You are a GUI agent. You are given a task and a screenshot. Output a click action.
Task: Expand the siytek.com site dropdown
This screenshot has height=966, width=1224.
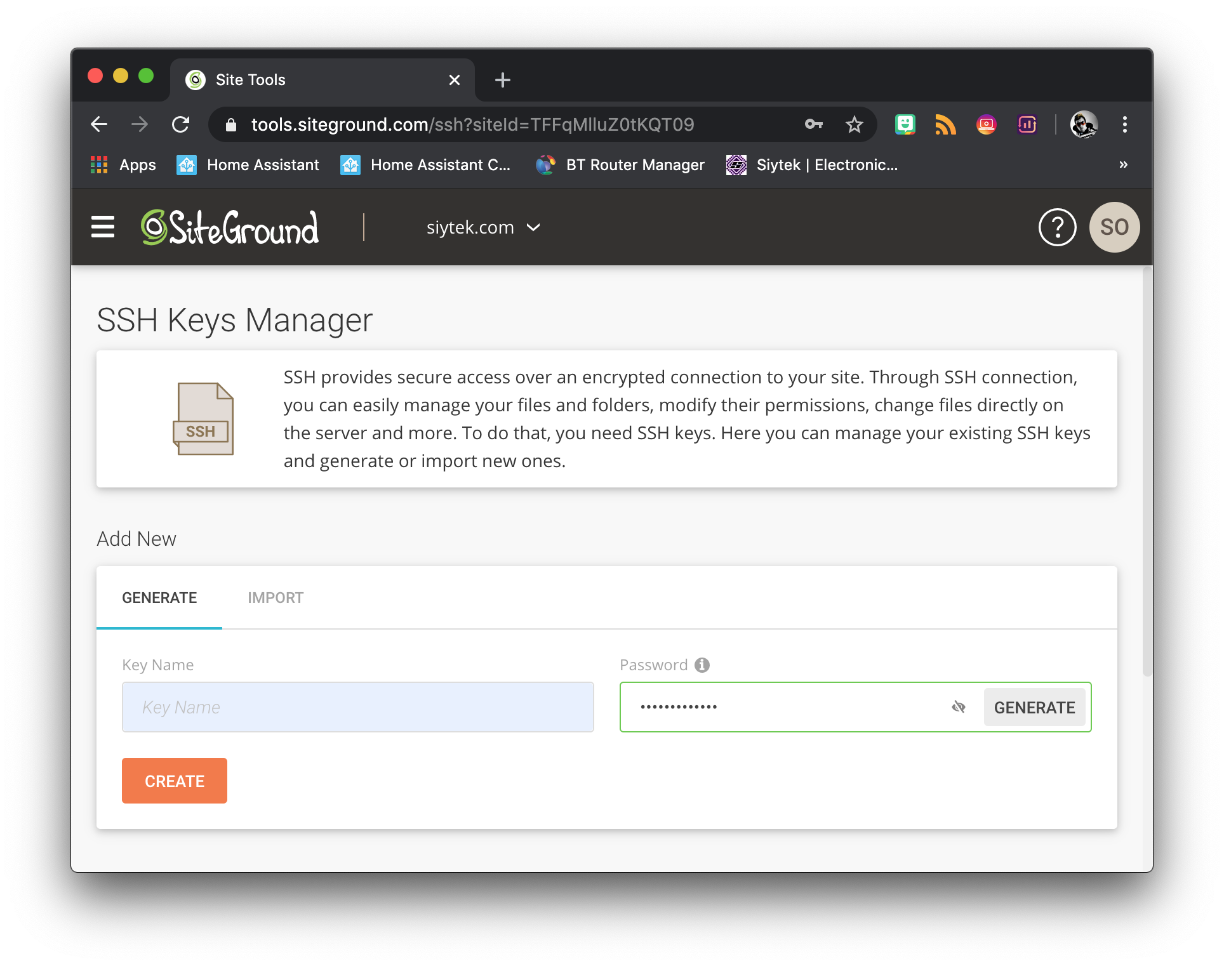(483, 227)
